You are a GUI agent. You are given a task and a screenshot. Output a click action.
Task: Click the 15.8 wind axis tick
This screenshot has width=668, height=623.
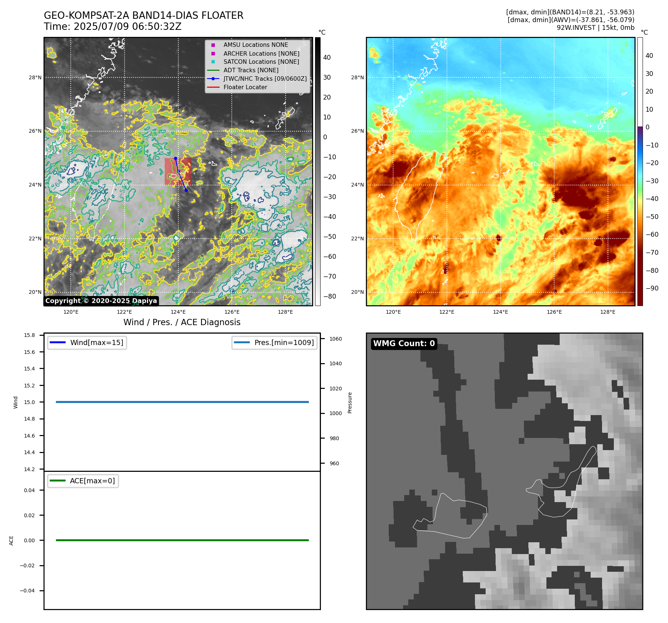click(x=29, y=335)
